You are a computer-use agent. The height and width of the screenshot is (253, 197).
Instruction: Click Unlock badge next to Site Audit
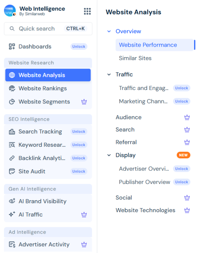click(x=79, y=171)
